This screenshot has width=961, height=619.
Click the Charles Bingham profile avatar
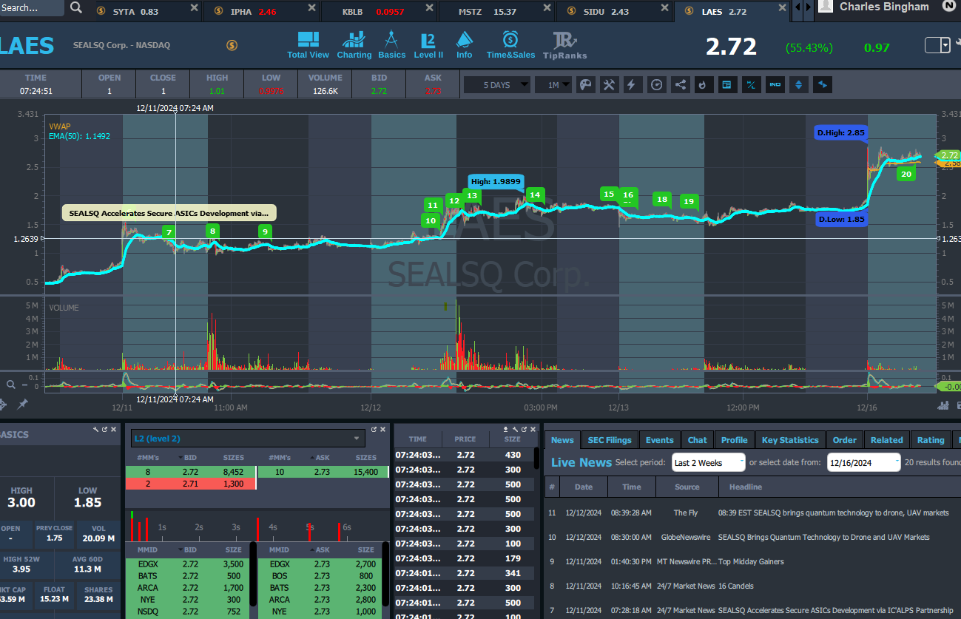pos(826,7)
